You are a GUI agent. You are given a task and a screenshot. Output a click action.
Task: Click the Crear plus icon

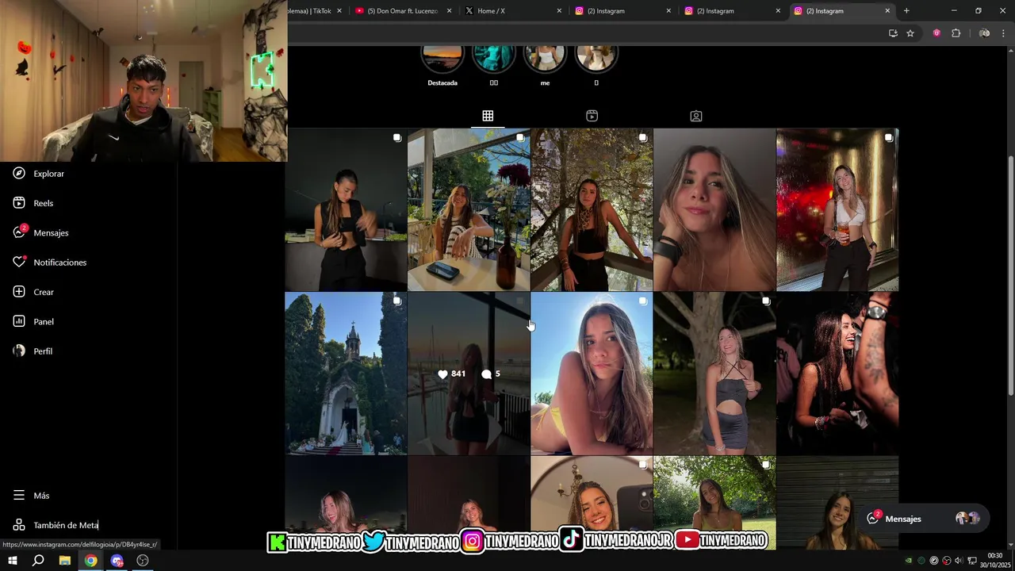(19, 292)
